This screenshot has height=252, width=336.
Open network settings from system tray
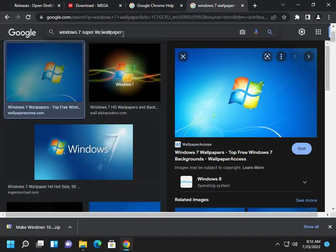coord(286,244)
